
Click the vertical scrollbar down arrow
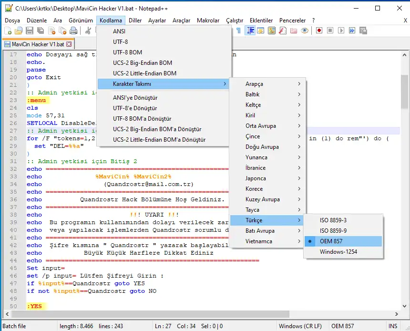click(x=404, y=306)
